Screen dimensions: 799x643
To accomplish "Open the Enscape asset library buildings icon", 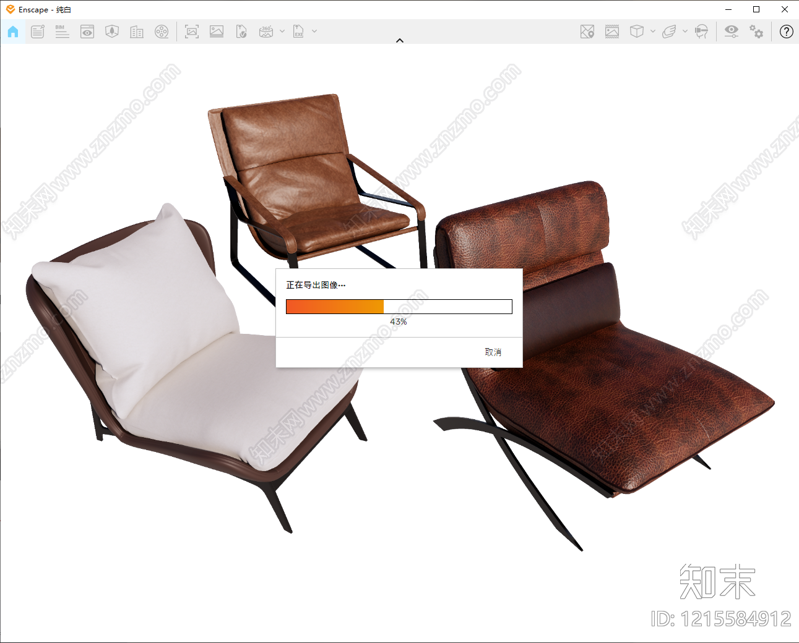I will [137, 32].
